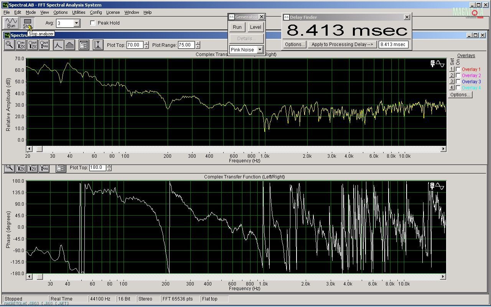This screenshot has width=491, height=307.
Task: Click the processing delay value field
Action: (393, 45)
